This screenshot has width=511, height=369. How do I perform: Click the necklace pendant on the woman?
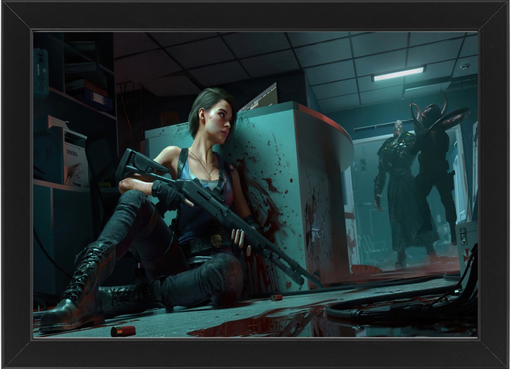click(x=210, y=174)
